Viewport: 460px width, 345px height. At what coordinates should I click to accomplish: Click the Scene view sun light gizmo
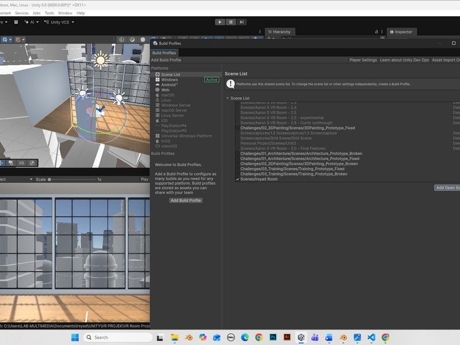pos(101,60)
